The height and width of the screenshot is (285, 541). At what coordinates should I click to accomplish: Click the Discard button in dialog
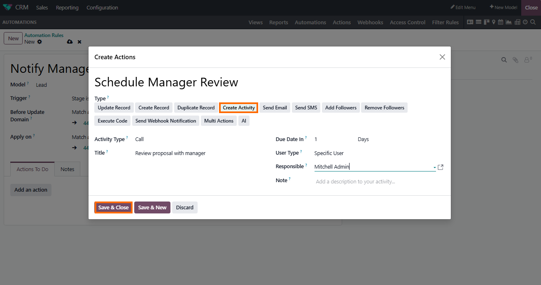185,208
